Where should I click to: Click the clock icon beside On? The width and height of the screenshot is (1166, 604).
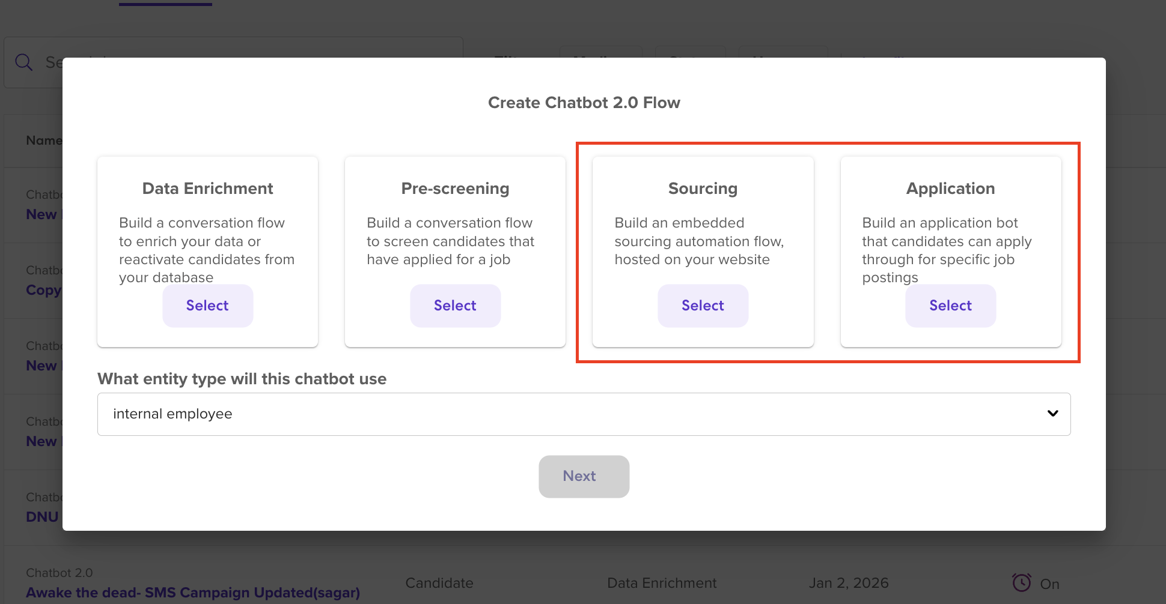(1021, 582)
